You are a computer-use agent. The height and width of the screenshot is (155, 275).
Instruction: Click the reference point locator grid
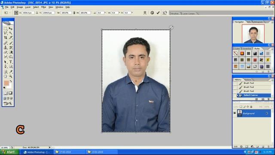[x=16, y=12]
